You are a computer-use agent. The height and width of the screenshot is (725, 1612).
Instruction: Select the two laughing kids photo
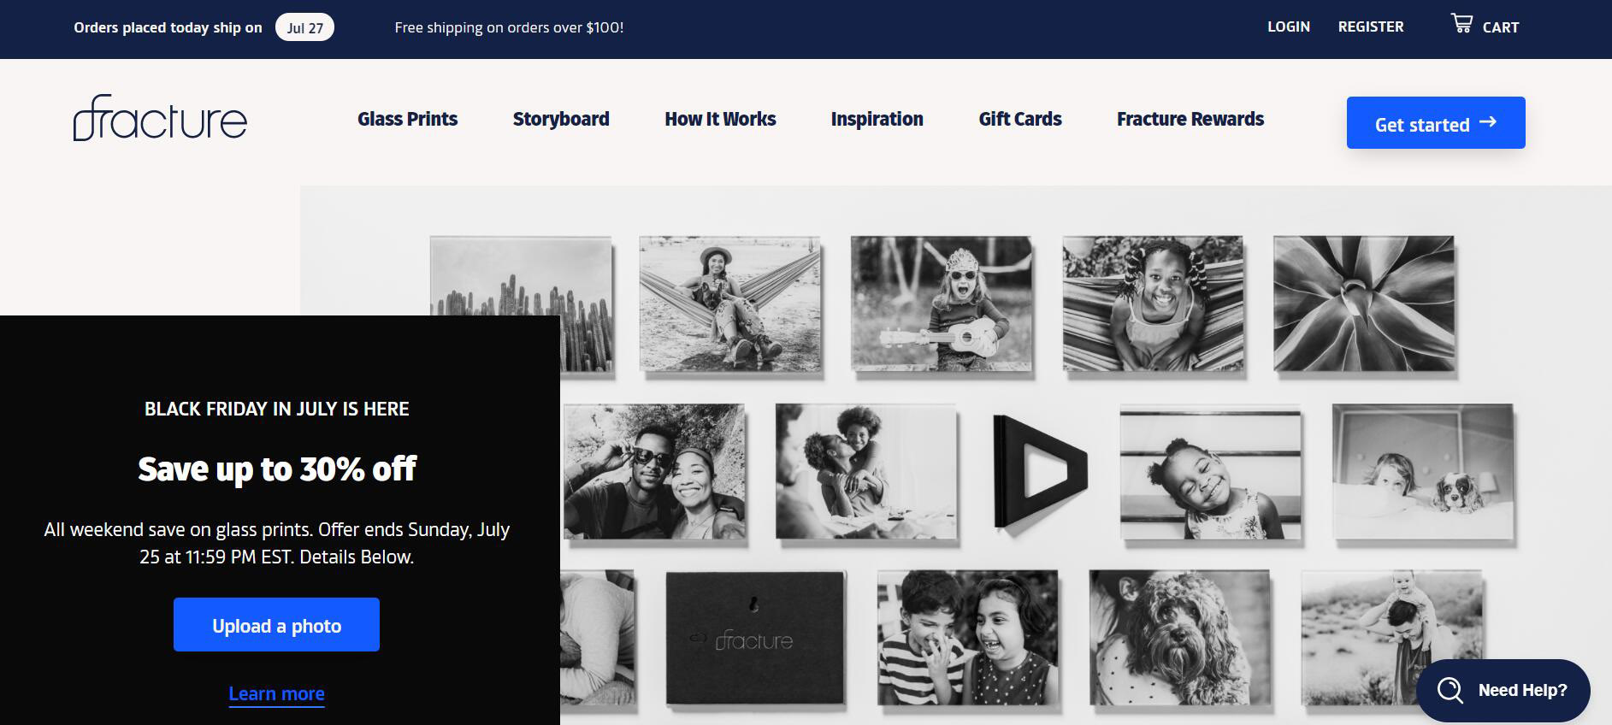967,638
